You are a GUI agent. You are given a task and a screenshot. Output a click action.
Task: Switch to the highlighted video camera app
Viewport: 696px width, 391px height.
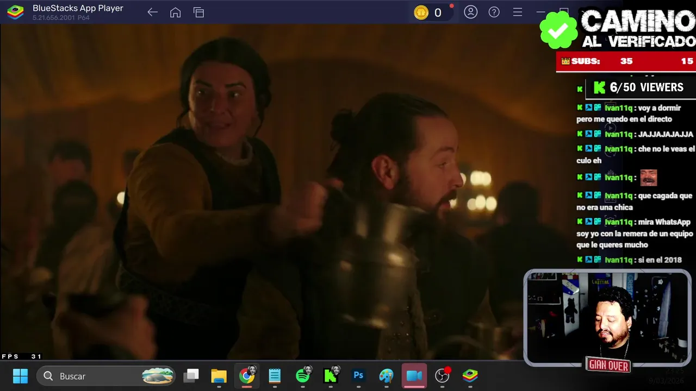coord(414,375)
